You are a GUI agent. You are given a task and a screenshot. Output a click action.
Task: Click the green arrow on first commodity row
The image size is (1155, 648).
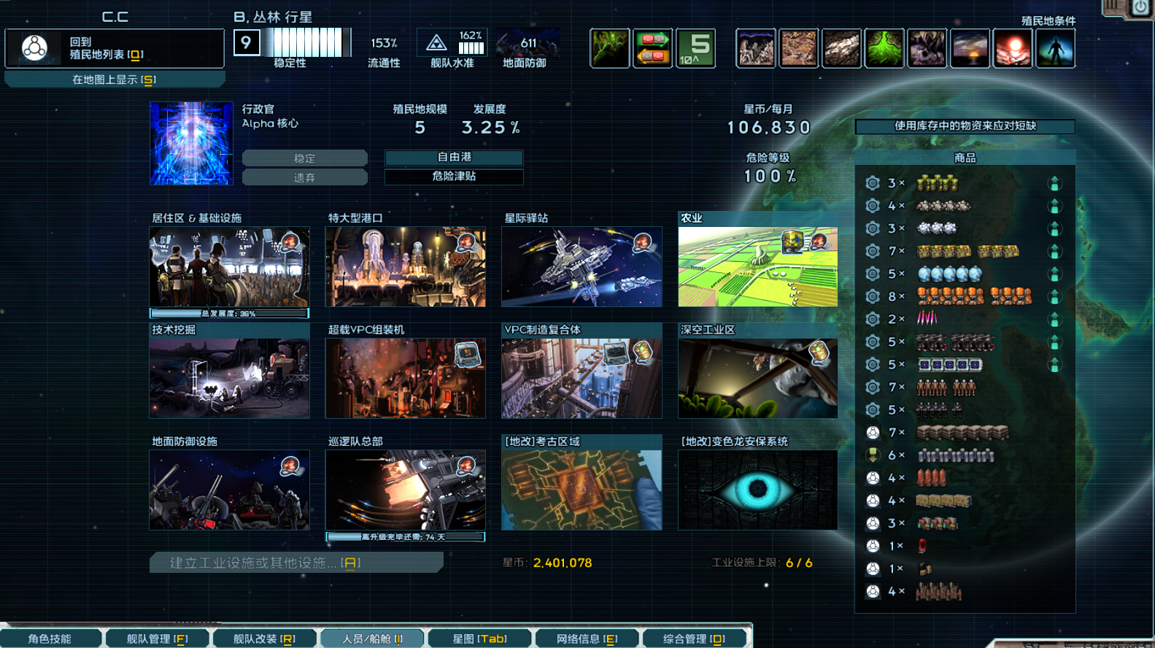(x=1054, y=183)
